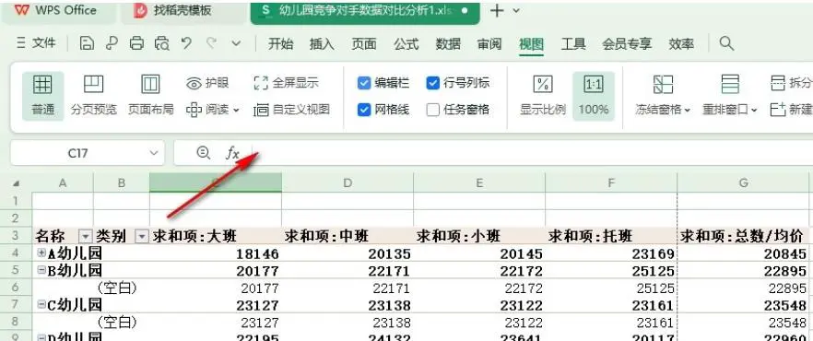Viewport: 813px width, 341px height.
Task: Expand 冻结窗格 freeze panes dropdown
Action: click(688, 111)
